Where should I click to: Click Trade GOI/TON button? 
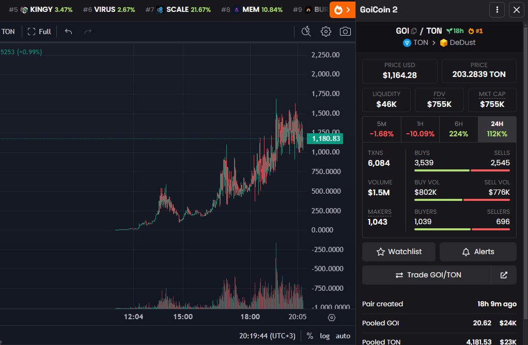pos(427,275)
